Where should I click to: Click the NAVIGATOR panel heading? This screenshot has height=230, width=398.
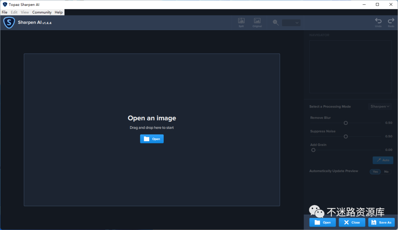[319, 35]
